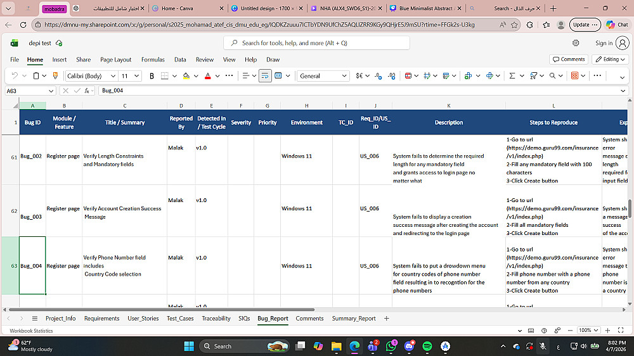The image size is (634, 356).
Task: Click the Paste clipboard icon
Action: [x=36, y=75]
